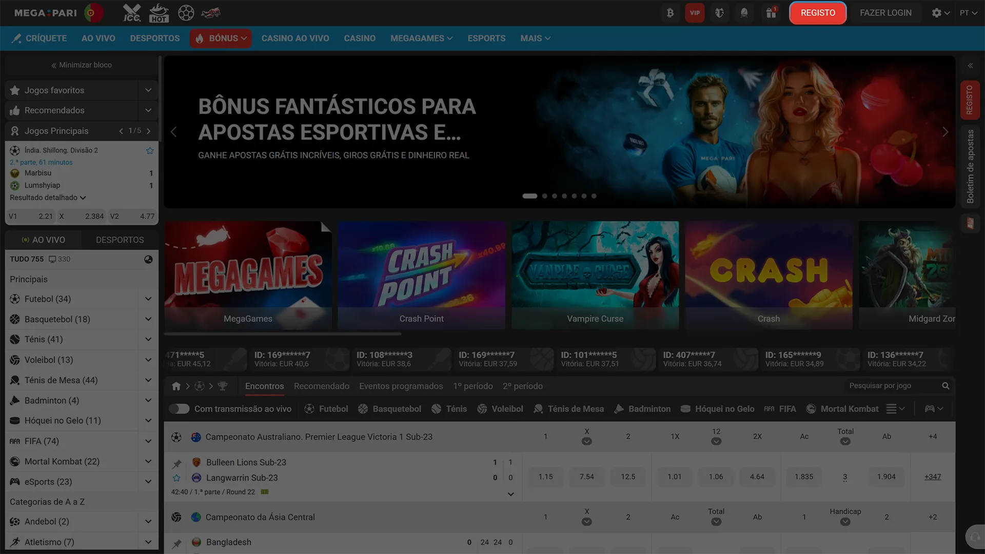985x554 pixels.
Task: Click the globe icon beside TUDO 755
Action: point(148,259)
